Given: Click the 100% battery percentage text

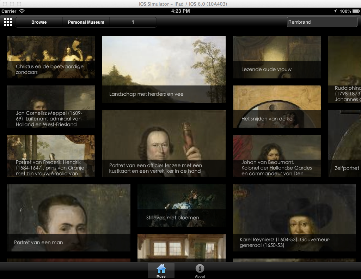Looking at the screenshot, I should pyautogui.click(x=345, y=11).
